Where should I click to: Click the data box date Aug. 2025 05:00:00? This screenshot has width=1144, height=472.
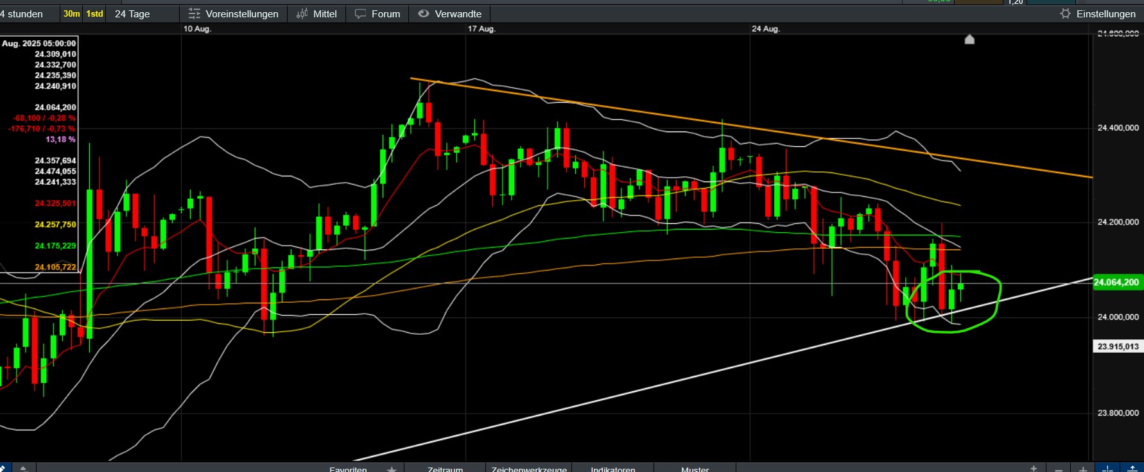click(39, 44)
